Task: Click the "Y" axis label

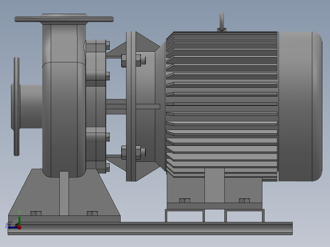Action: [x=19, y=213]
